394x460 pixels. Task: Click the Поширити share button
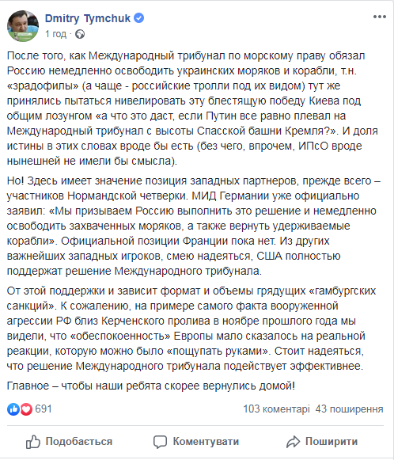click(322, 442)
